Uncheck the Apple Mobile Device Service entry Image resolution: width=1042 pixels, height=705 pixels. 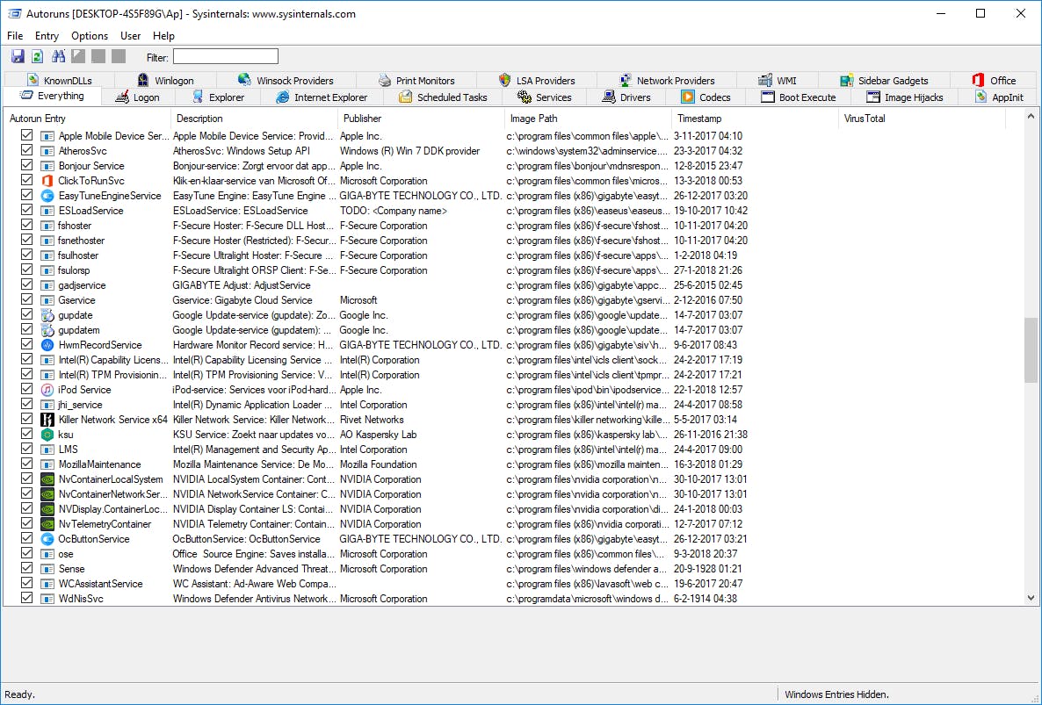[x=26, y=135]
